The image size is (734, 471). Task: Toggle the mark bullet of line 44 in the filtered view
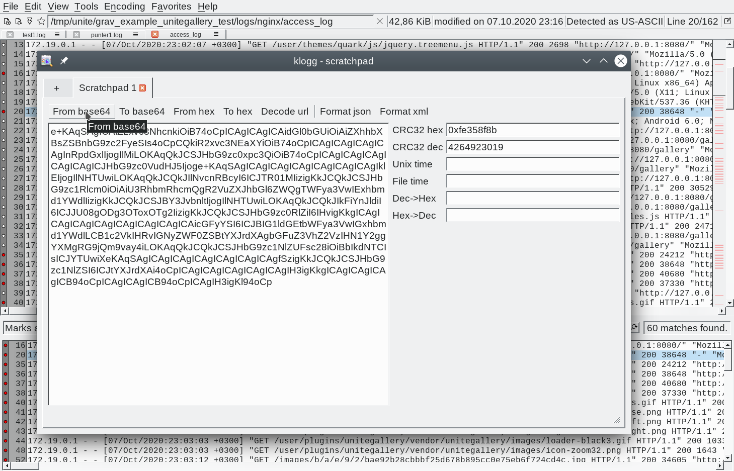[6, 441]
